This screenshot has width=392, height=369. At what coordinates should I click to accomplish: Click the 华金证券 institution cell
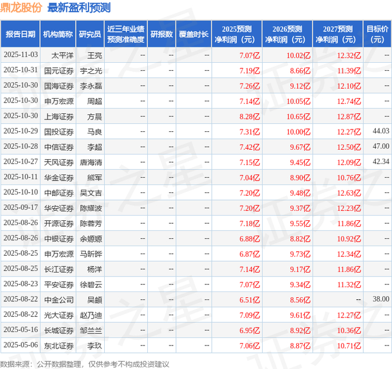click(59, 178)
